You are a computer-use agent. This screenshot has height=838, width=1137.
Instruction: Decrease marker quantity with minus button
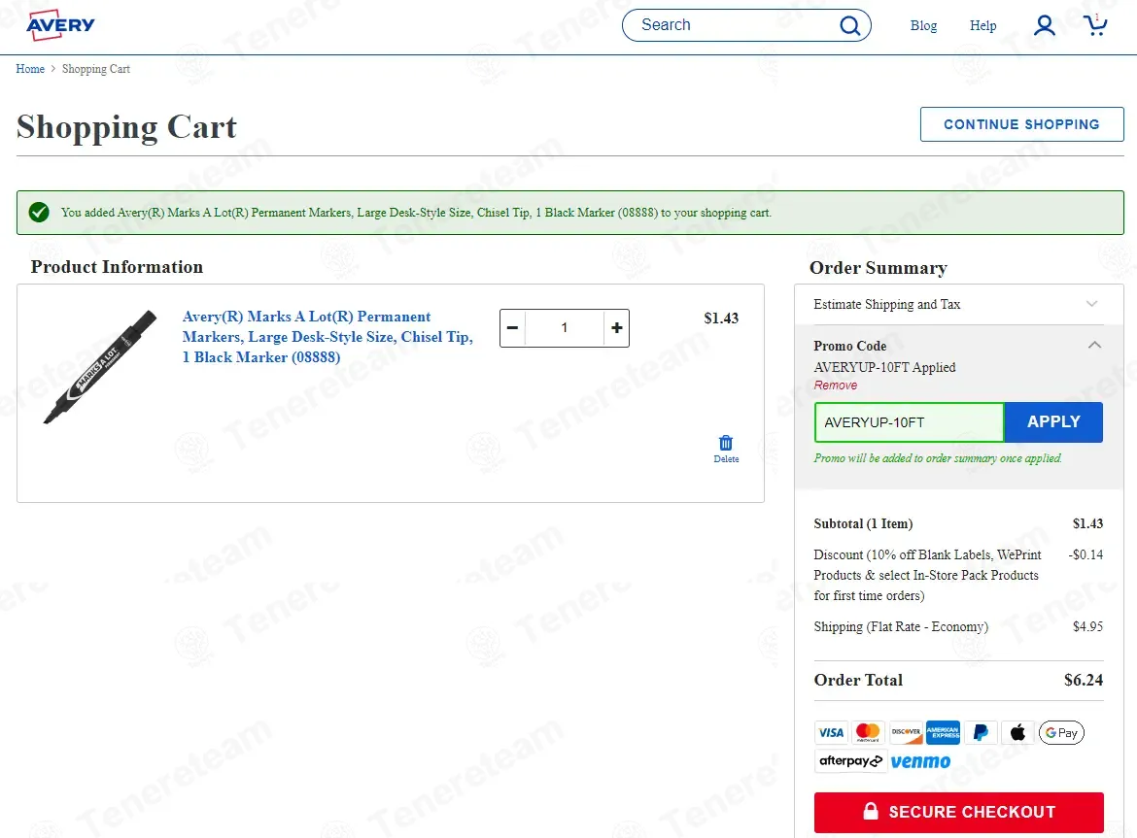513,328
